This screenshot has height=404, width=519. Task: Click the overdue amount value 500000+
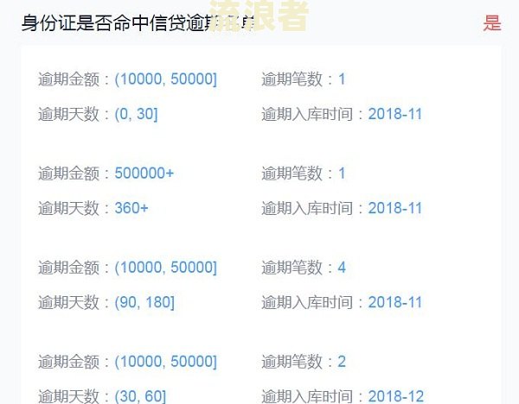(x=144, y=174)
